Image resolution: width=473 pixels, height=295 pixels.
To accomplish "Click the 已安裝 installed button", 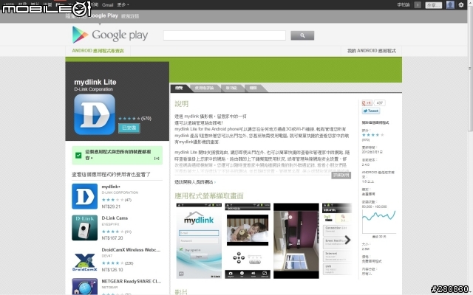I will 129,128.
